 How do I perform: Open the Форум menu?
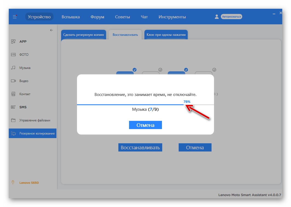coord(97,17)
